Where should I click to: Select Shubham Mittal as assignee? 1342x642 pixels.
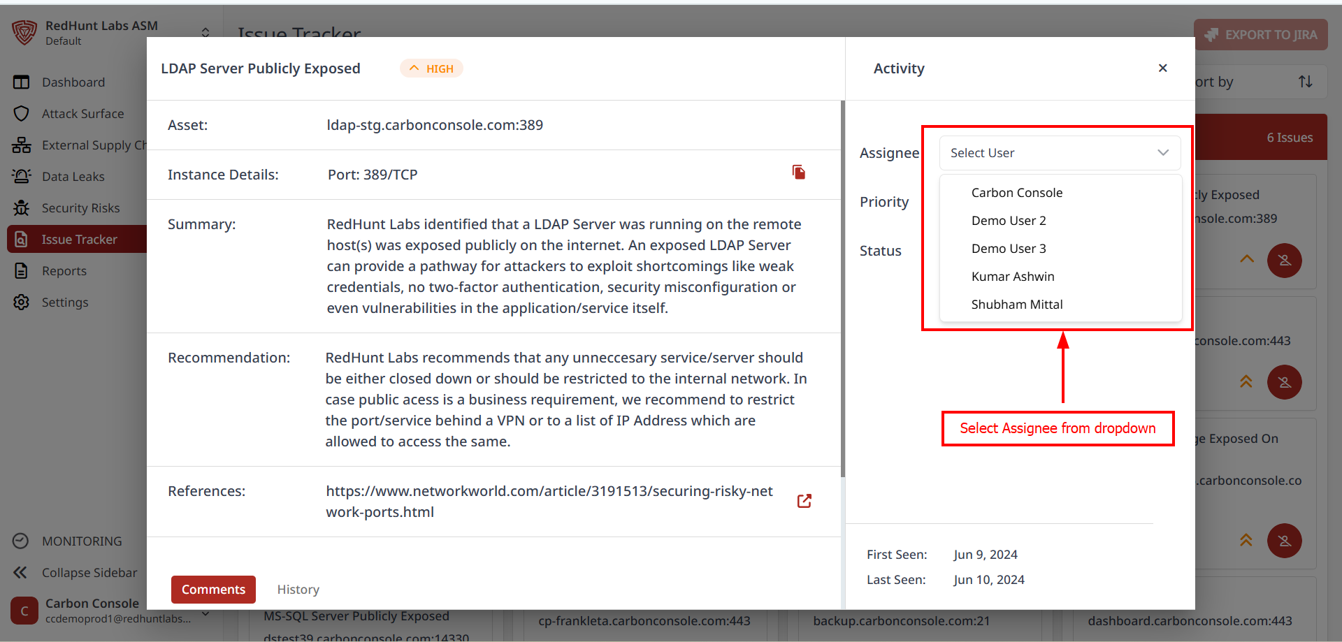coord(1060,305)
